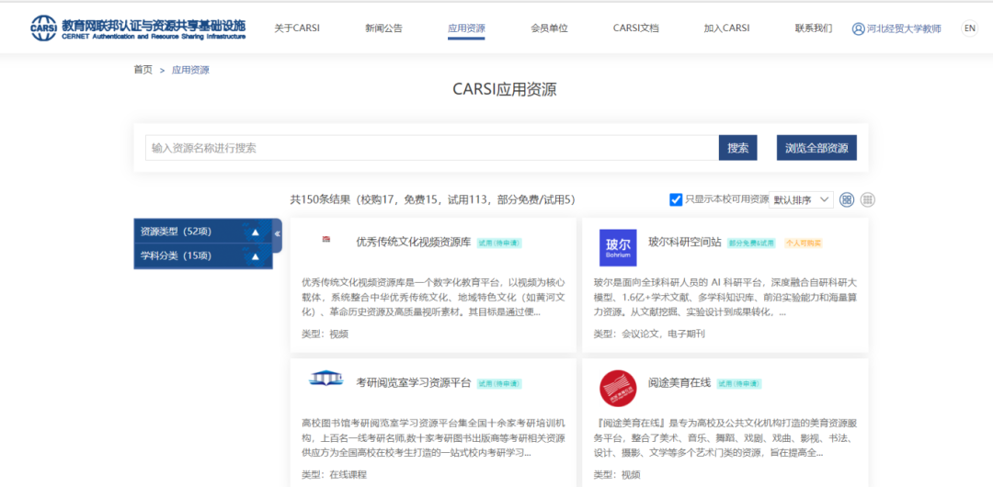Open Bohrium 玻尔 blue logo

[617, 248]
